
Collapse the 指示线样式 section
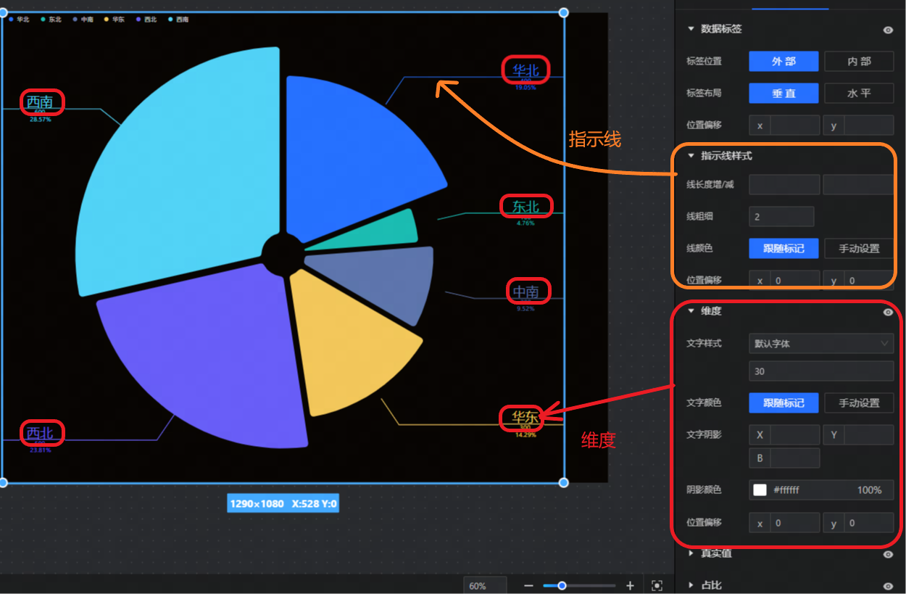tap(691, 156)
